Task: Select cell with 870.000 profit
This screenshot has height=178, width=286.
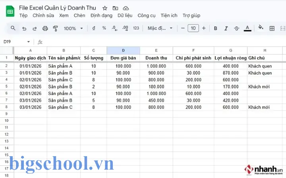Action: pyautogui.click(x=231, y=73)
